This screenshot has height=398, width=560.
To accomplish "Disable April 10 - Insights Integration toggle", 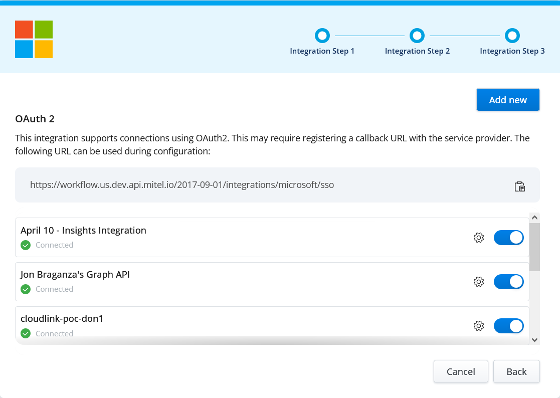I will click(508, 238).
